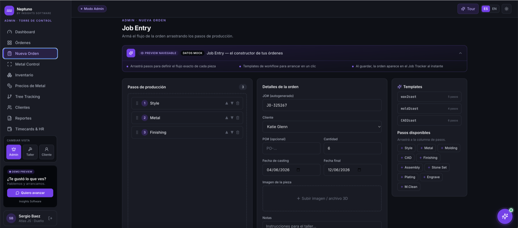The height and width of the screenshot is (228, 518).
Task: Click the Quiero avanzar button
Action: [30, 193]
